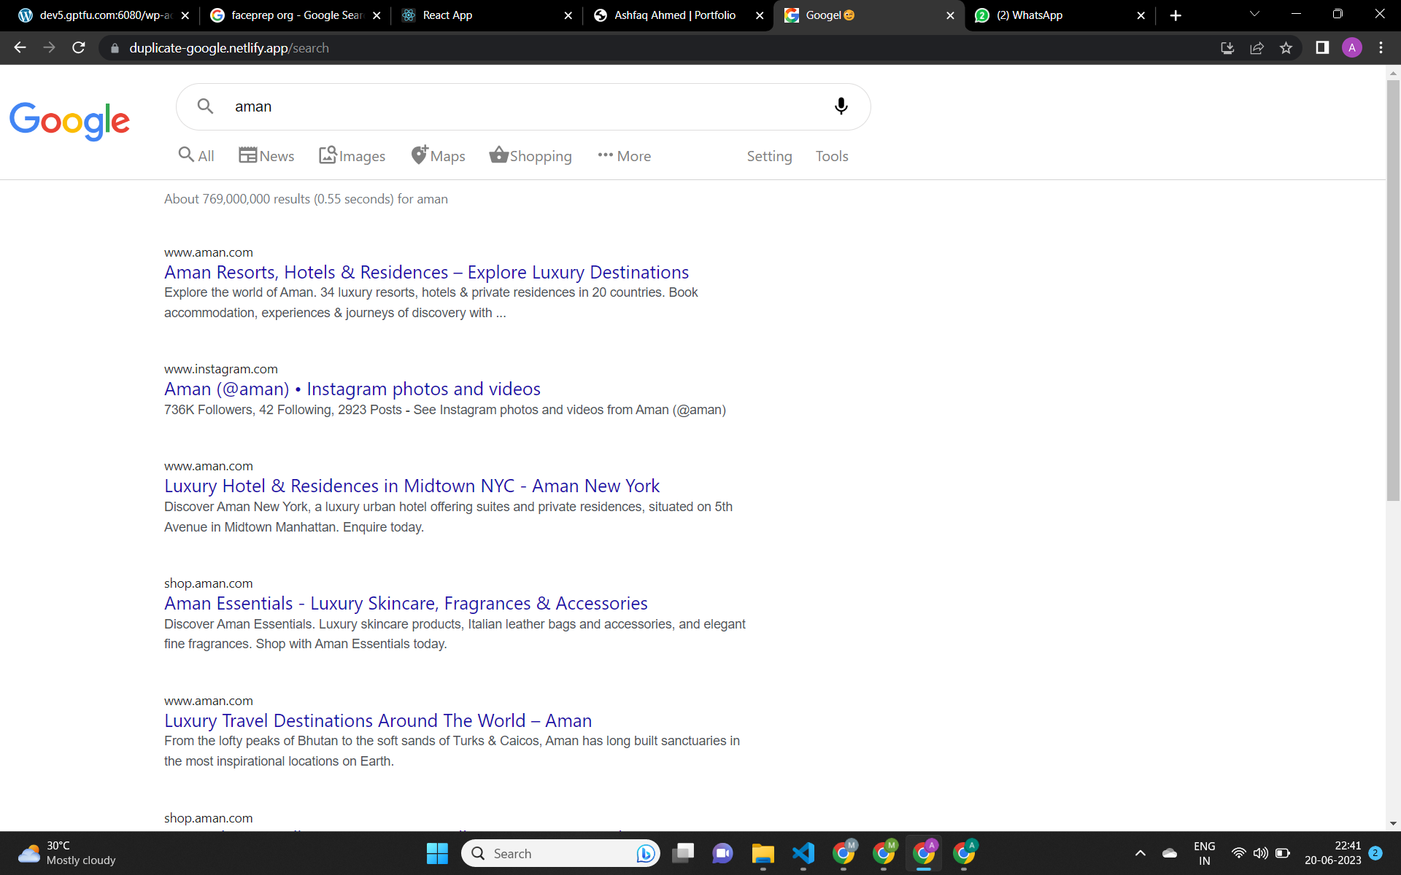This screenshot has width=1401, height=875.
Task: Switch to the Shopping search tab
Action: click(x=530, y=155)
